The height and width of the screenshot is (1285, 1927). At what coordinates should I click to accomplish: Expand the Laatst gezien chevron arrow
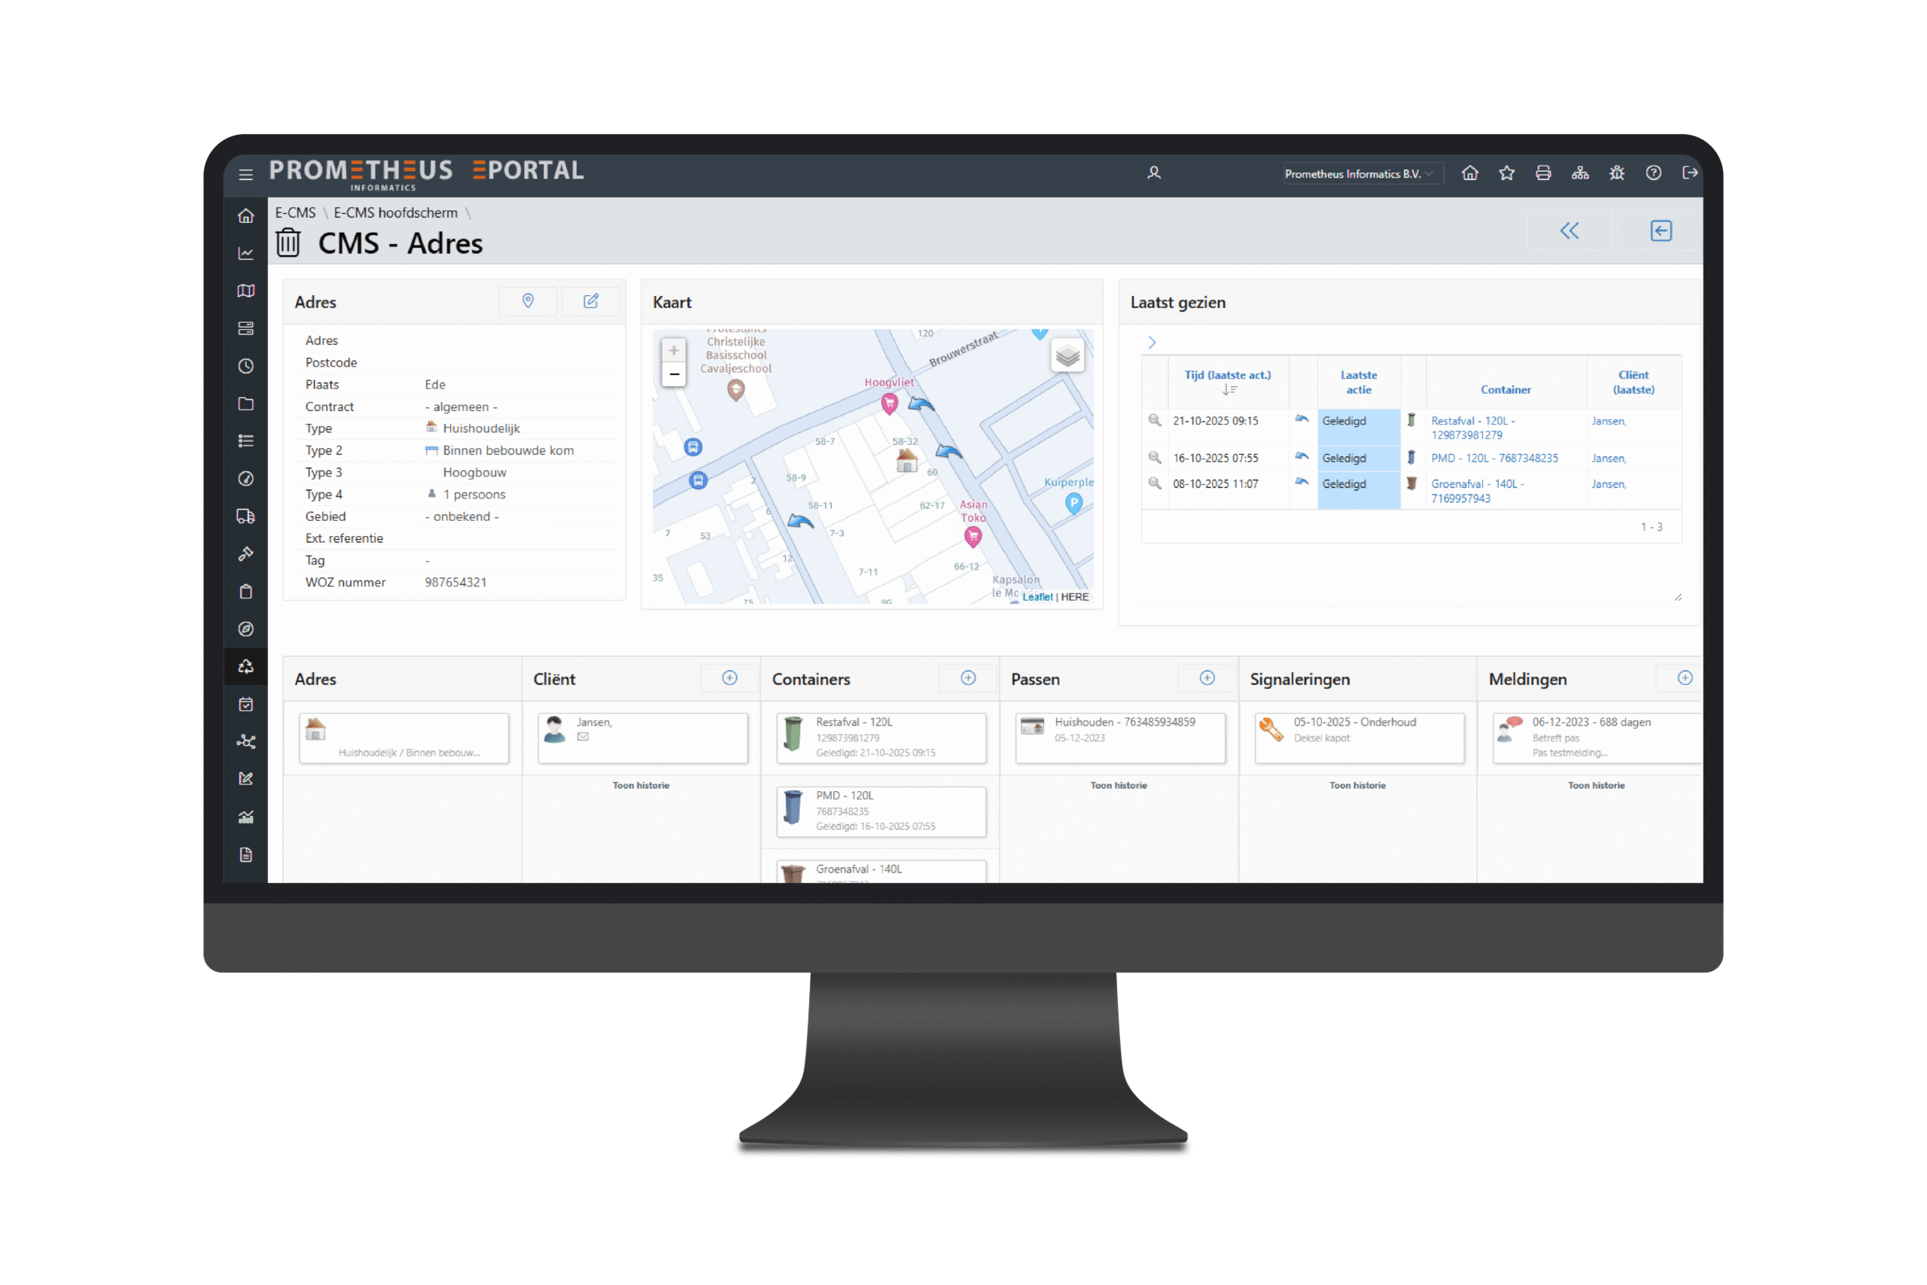(1151, 343)
